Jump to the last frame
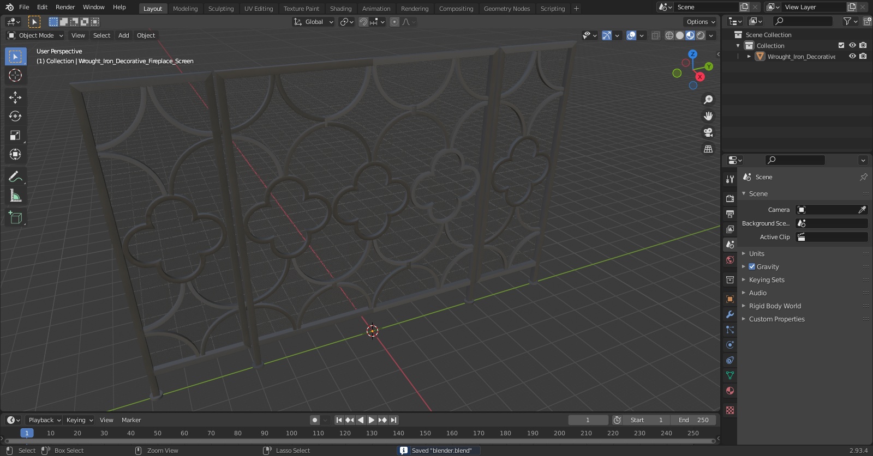873x456 pixels. [393, 420]
